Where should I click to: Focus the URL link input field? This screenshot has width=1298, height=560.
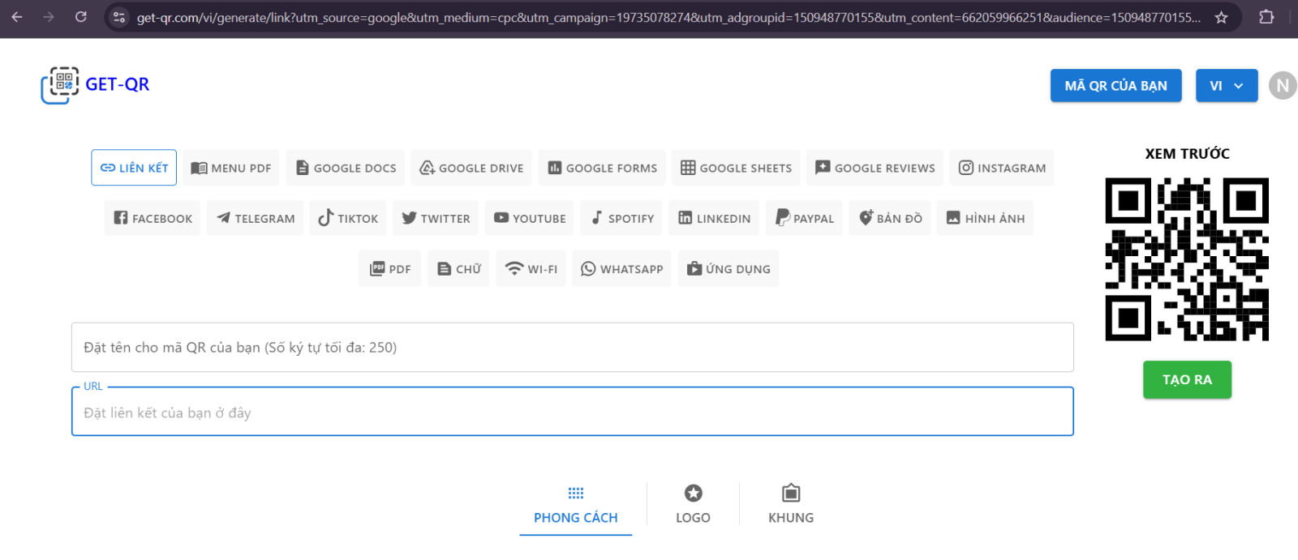[572, 413]
